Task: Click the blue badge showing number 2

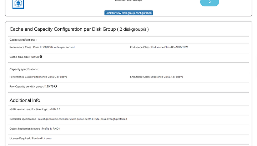Action: pyautogui.click(x=210, y=2)
